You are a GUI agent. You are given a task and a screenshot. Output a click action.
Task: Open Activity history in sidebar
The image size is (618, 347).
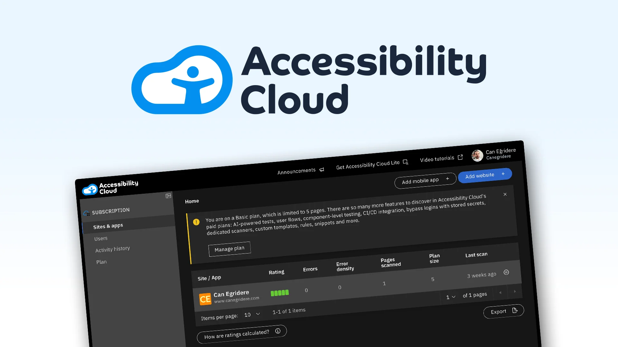tap(113, 249)
